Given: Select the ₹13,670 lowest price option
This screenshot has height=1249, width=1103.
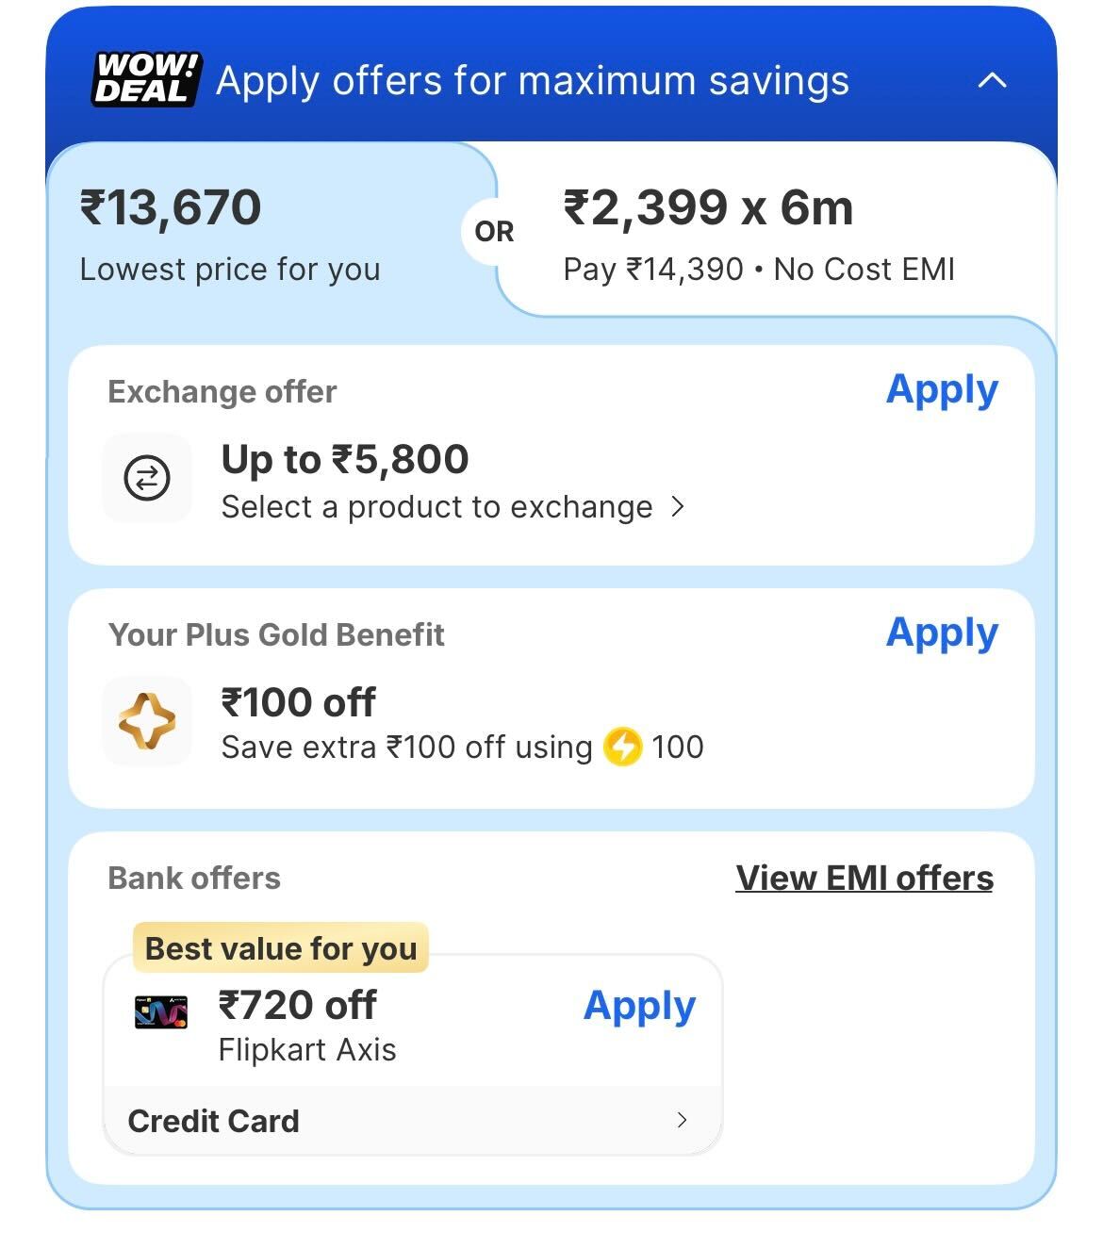Looking at the screenshot, I should [x=230, y=233].
